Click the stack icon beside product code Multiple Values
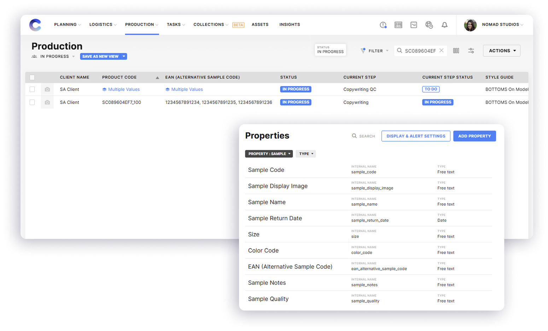This screenshot has width=548, height=331. click(x=104, y=90)
